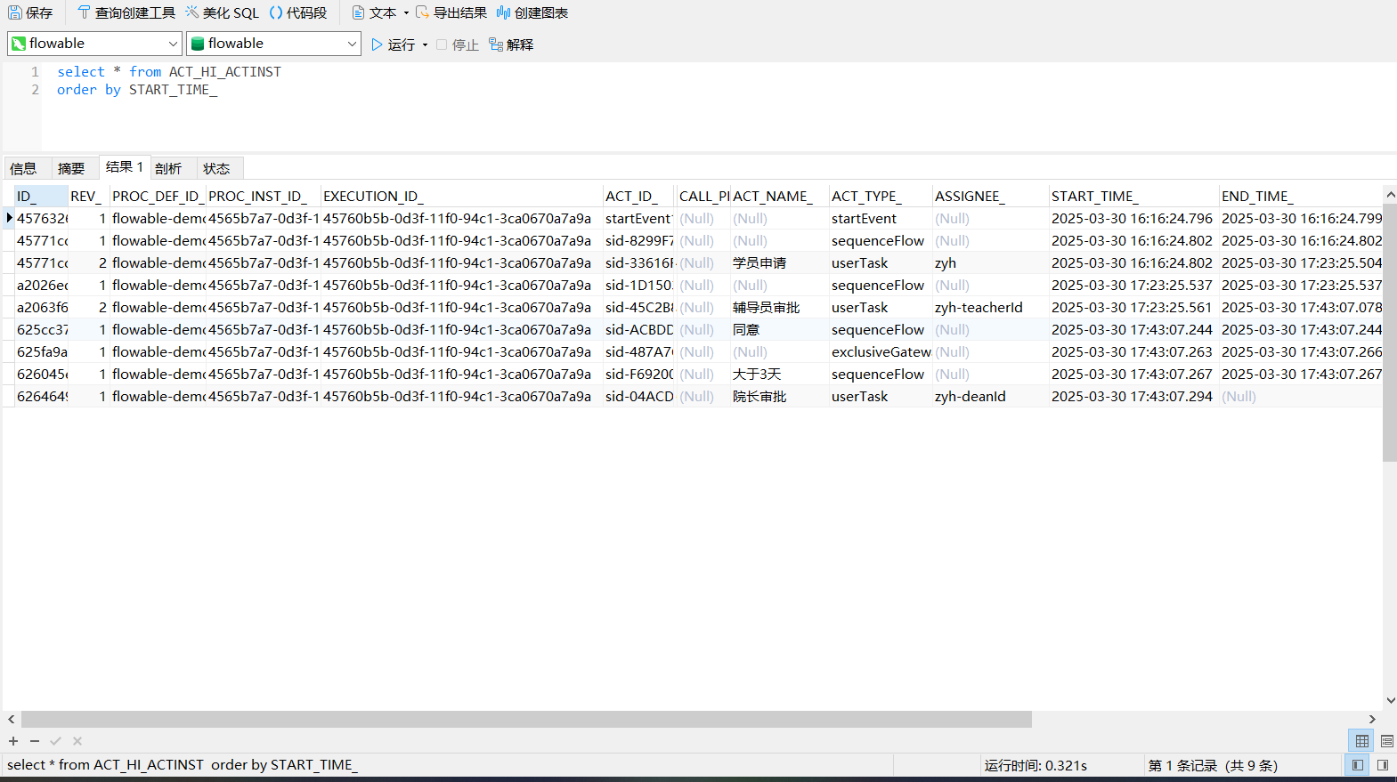Open the Run (运行) dropdown arrow
Screen dimensions: 1397x782
pyautogui.click(x=426, y=44)
